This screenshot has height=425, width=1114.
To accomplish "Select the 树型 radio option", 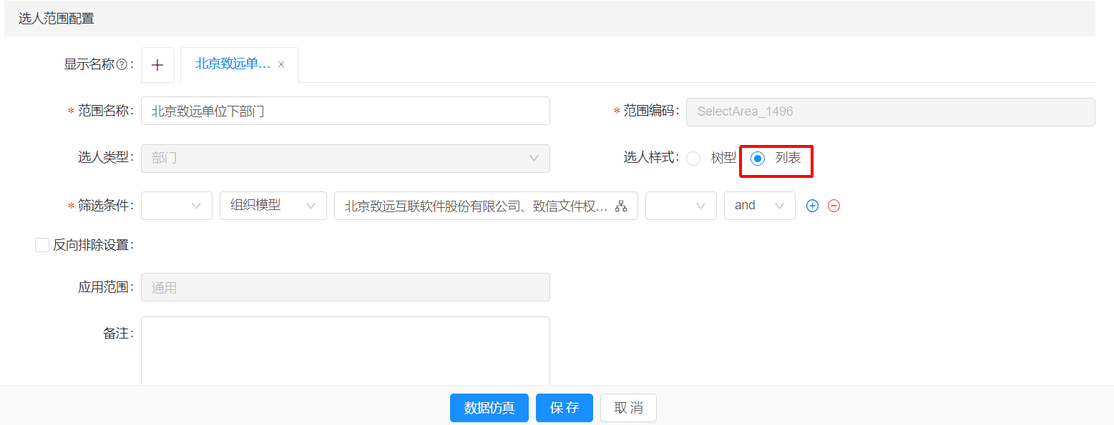I will click(x=693, y=159).
